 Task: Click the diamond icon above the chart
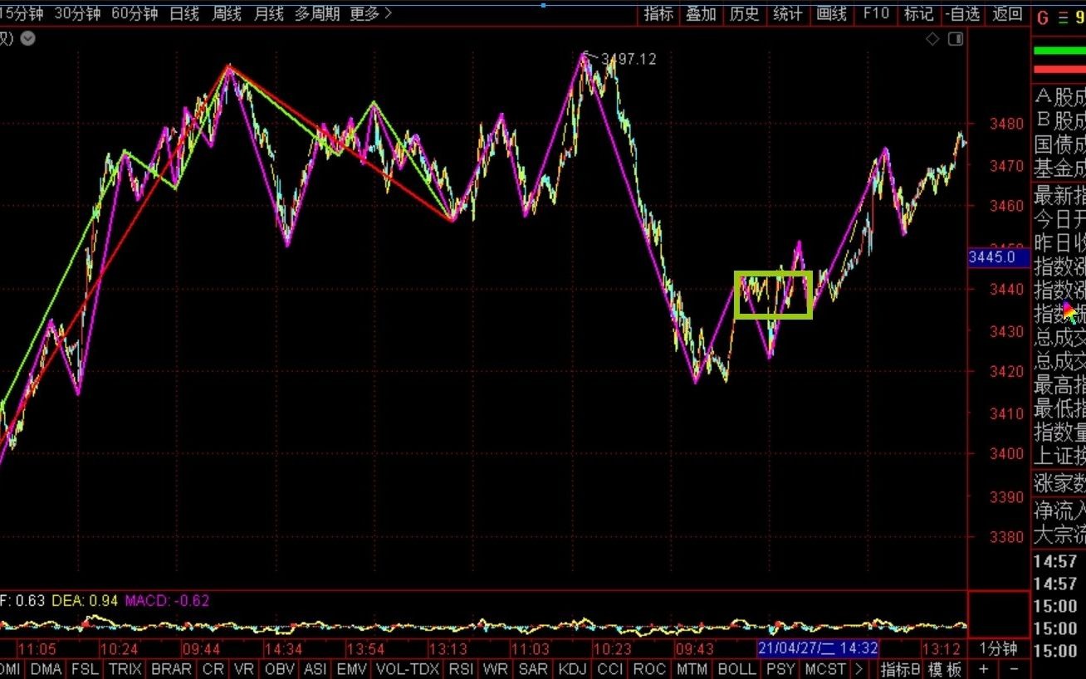932,39
